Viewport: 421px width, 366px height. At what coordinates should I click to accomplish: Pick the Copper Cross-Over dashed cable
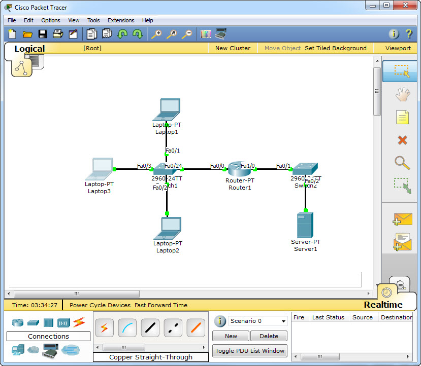click(173, 328)
